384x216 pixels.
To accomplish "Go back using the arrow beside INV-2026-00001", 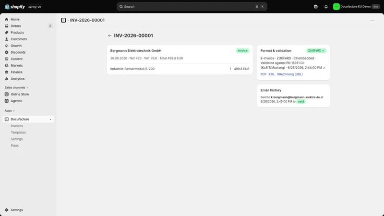I will [110, 36].
